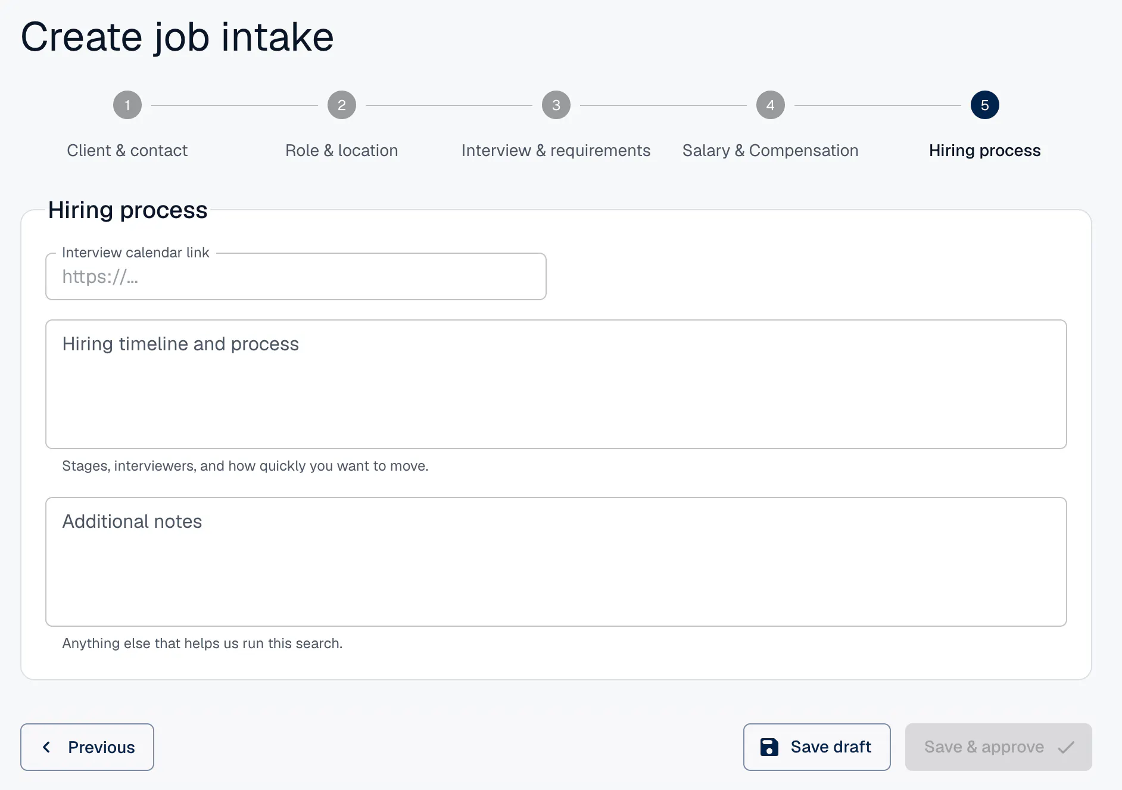This screenshot has width=1122, height=790.
Task: Click the 'Stages, interviewers, and how quickly' hint
Action: tap(245, 466)
